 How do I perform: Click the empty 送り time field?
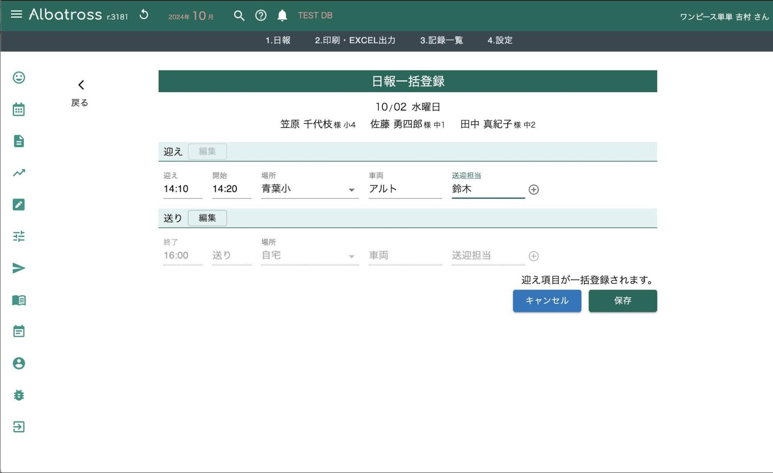point(232,255)
